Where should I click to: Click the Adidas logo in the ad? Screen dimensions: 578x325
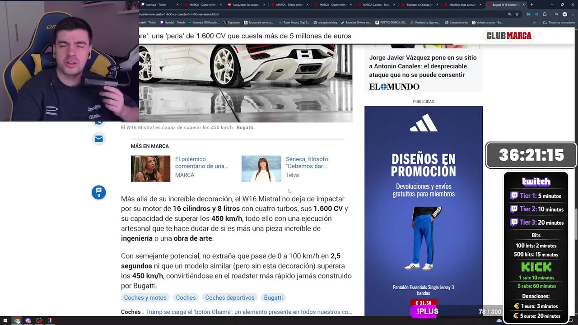(x=423, y=123)
